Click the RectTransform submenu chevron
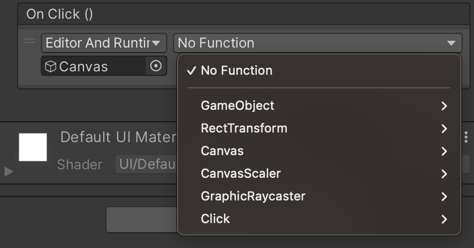 (444, 129)
